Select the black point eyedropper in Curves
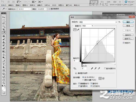136x102 pixels. point(92,69)
